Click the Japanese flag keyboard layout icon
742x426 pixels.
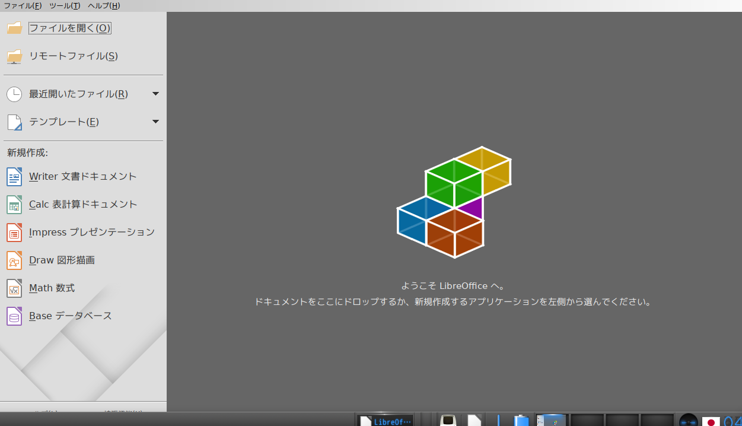coord(711,421)
